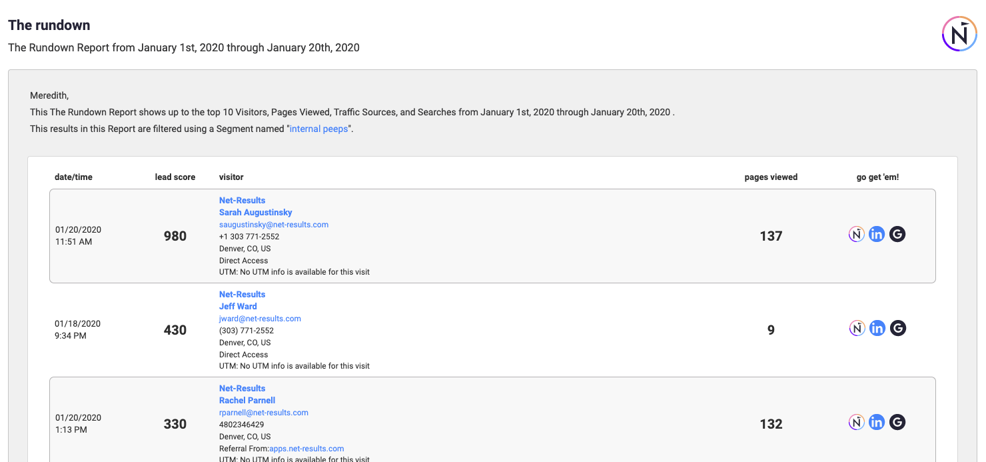This screenshot has height=462, width=986.
Task: Click rparnell@net-results.com email link
Action: coord(263,413)
